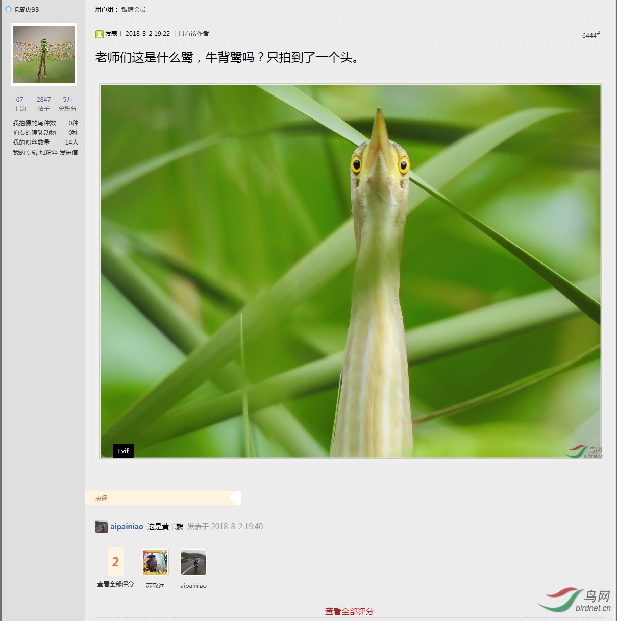Toggle the 只看该作者 author-only filter

[195, 33]
